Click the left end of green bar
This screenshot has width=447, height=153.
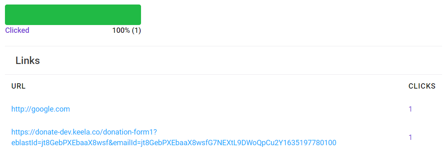pyautogui.click(x=8, y=15)
